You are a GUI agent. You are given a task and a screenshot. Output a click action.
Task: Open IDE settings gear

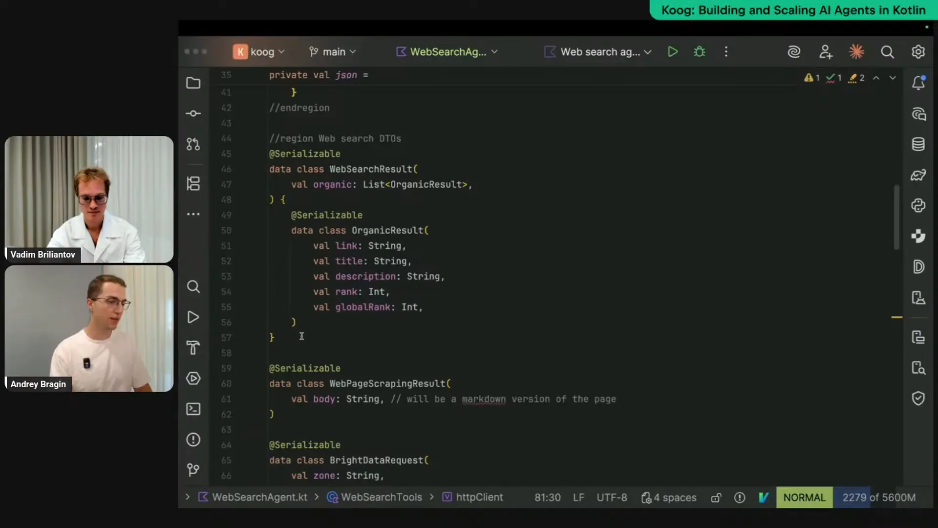[918, 52]
